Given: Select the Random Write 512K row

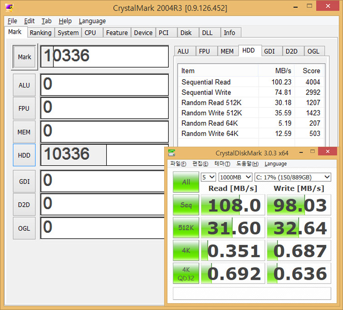Looking at the screenshot, I should click(x=251, y=112).
